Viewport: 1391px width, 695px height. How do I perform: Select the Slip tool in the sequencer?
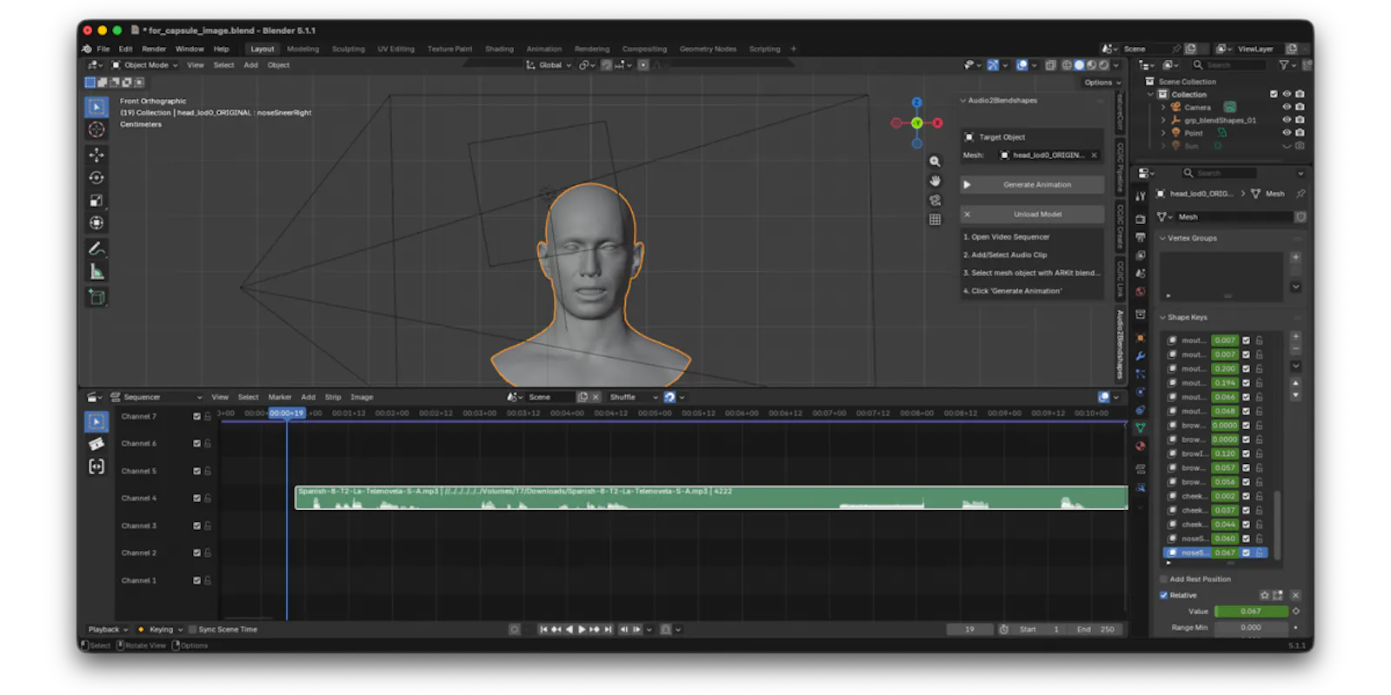click(x=97, y=467)
